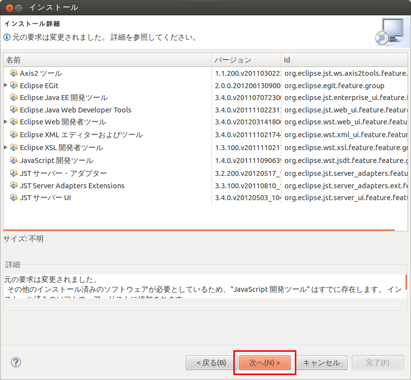Click the Id org.eclipse.jst.web_ui.feature
The image size is (411, 380).
pos(346,110)
